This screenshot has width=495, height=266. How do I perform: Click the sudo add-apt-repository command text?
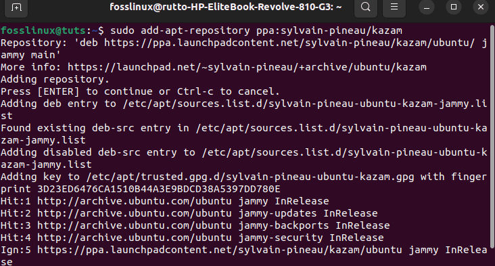(x=256, y=30)
